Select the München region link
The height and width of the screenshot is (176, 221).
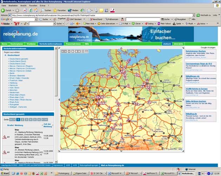point(13,90)
